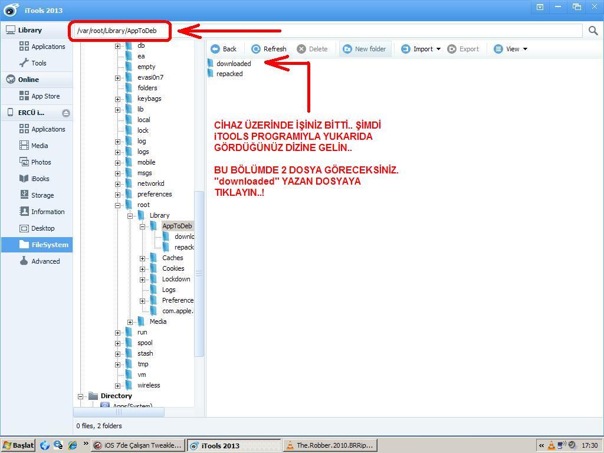Expand the keybags folder node
604x453 pixels.
pyautogui.click(x=117, y=99)
